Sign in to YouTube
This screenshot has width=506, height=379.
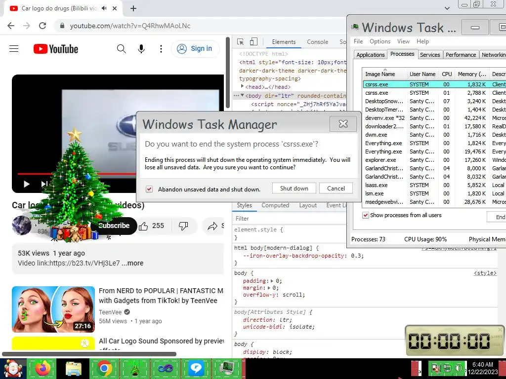pyautogui.click(x=196, y=49)
